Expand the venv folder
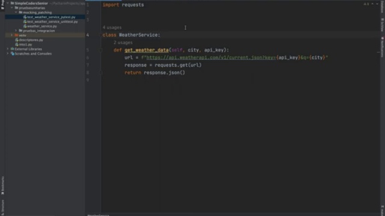This screenshot has height=216, width=385. pos(12,35)
